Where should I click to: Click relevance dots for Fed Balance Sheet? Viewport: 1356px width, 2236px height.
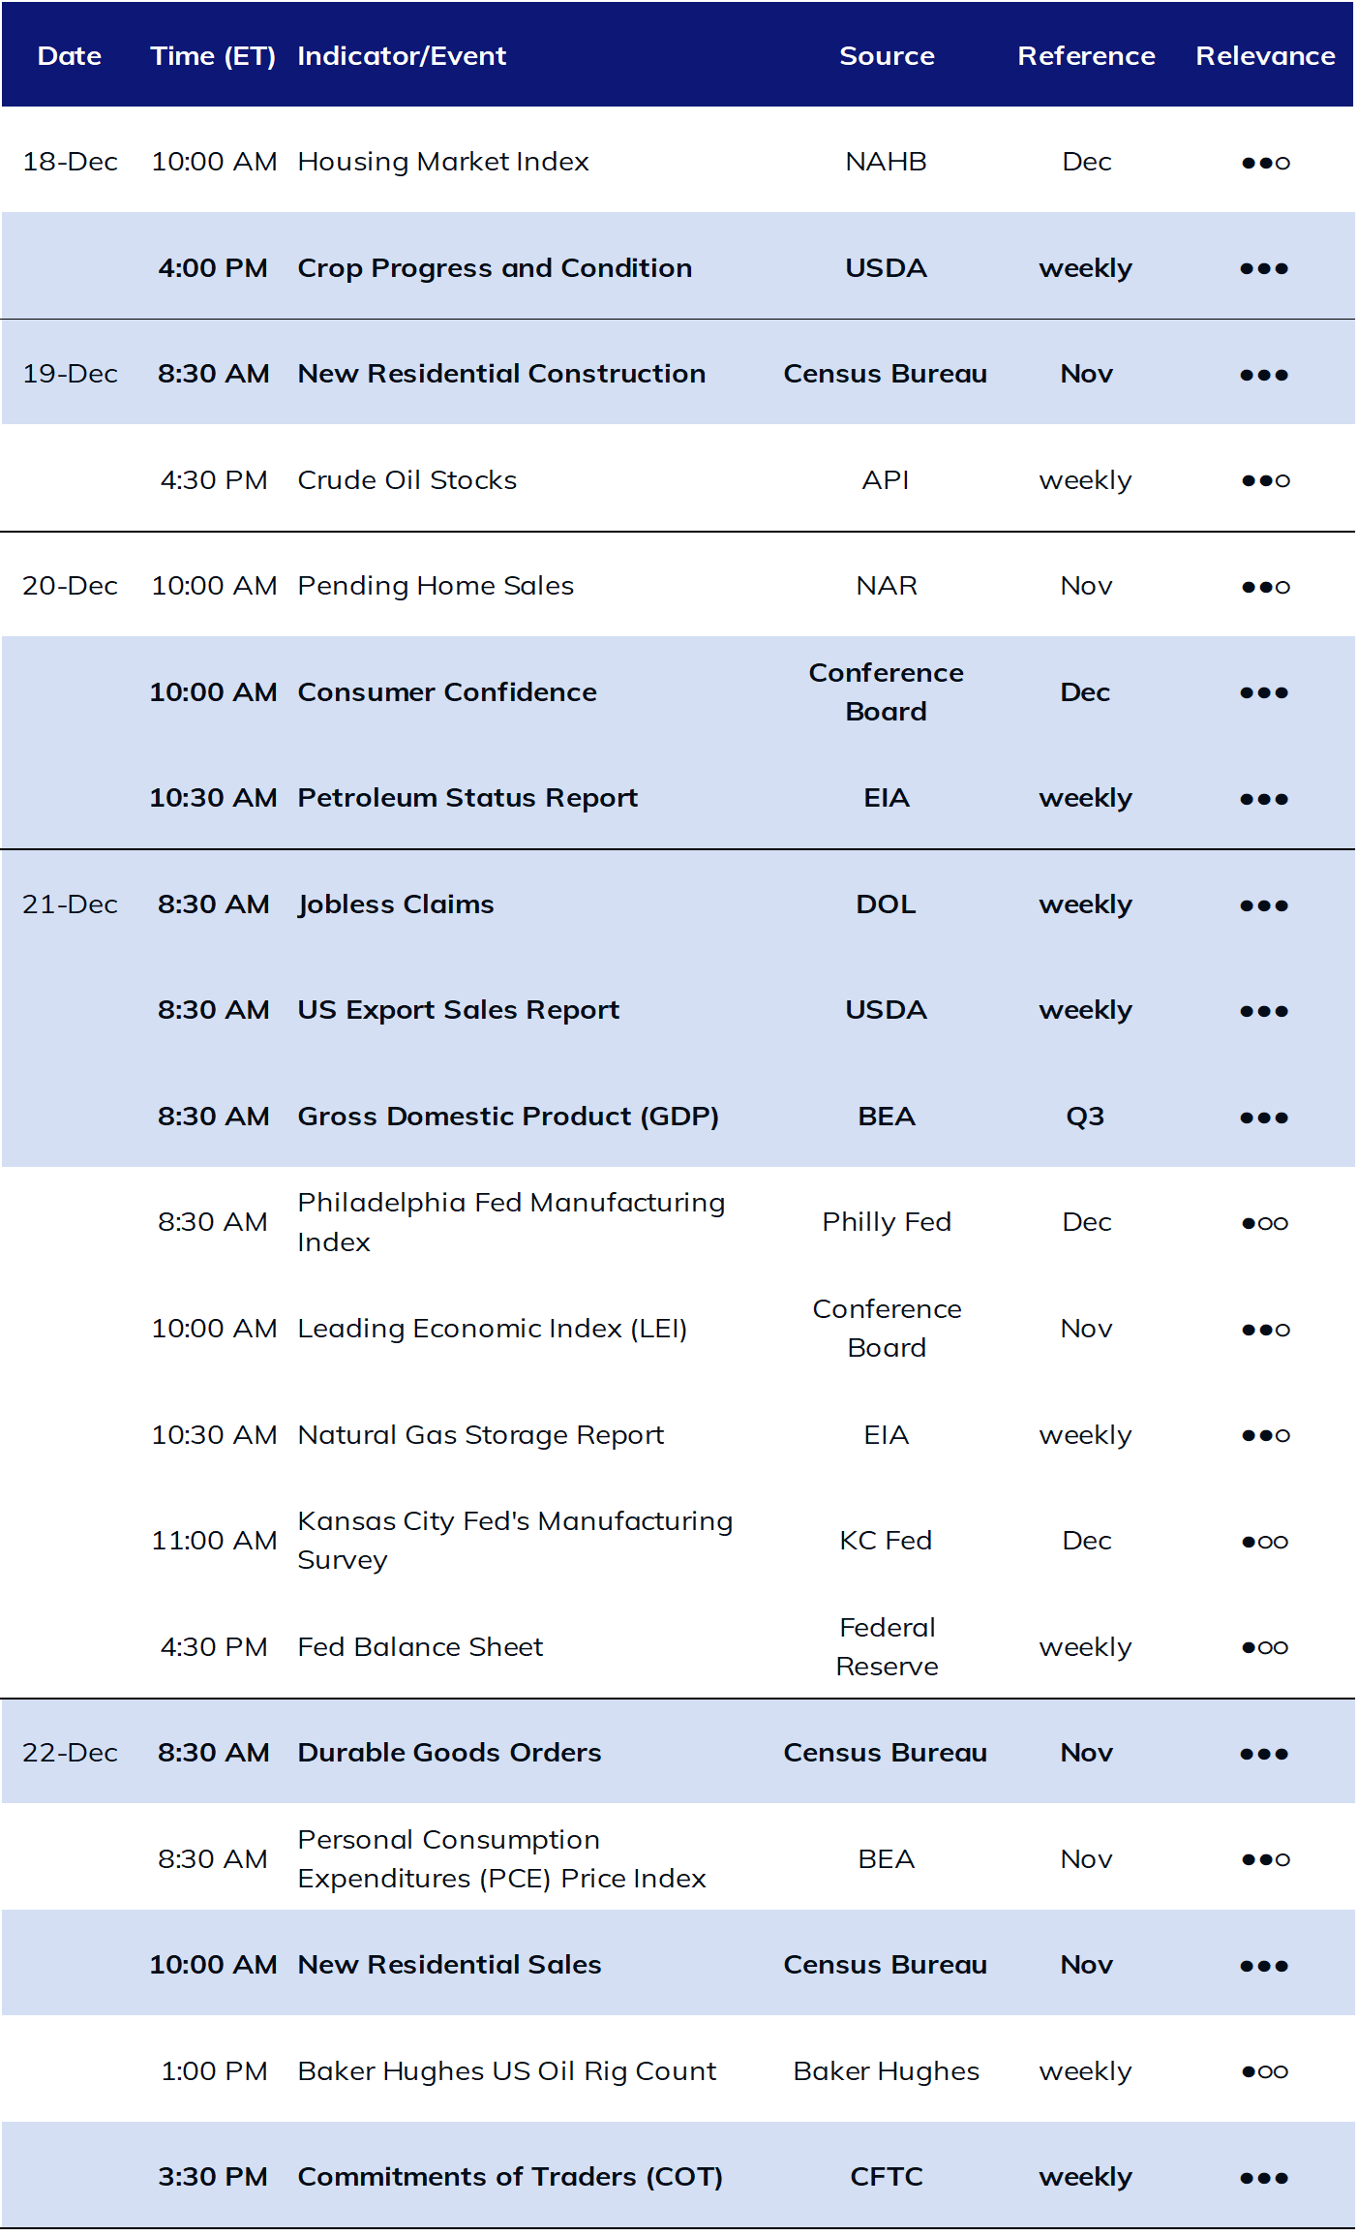pyautogui.click(x=1265, y=1647)
